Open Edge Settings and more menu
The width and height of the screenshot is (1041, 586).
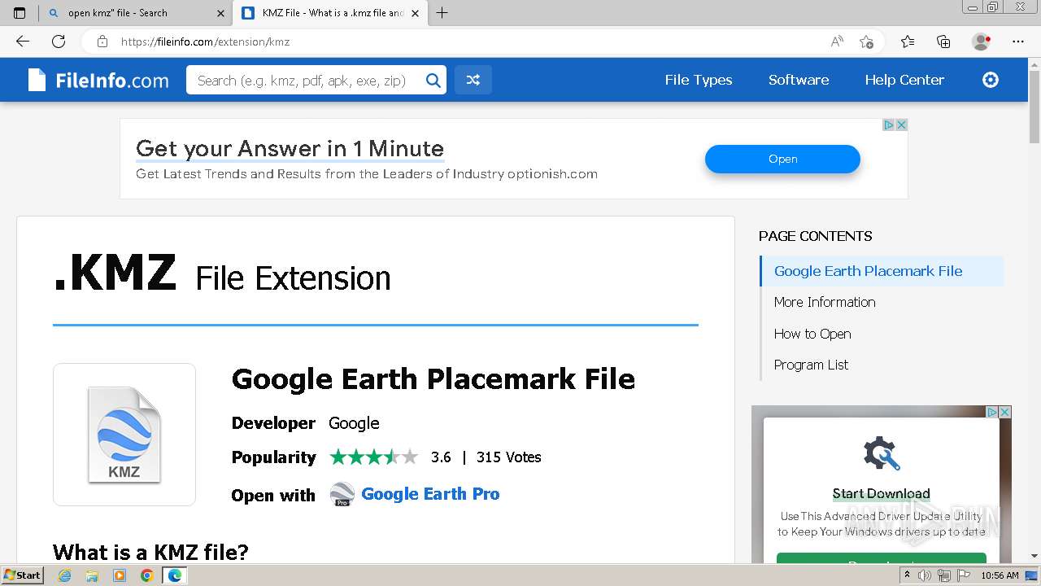click(1018, 42)
